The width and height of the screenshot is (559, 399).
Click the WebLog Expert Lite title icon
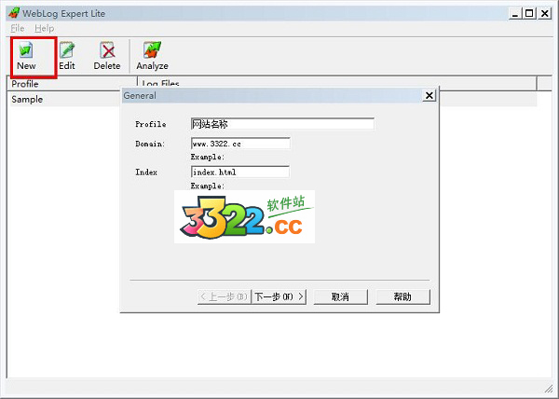click(x=14, y=13)
